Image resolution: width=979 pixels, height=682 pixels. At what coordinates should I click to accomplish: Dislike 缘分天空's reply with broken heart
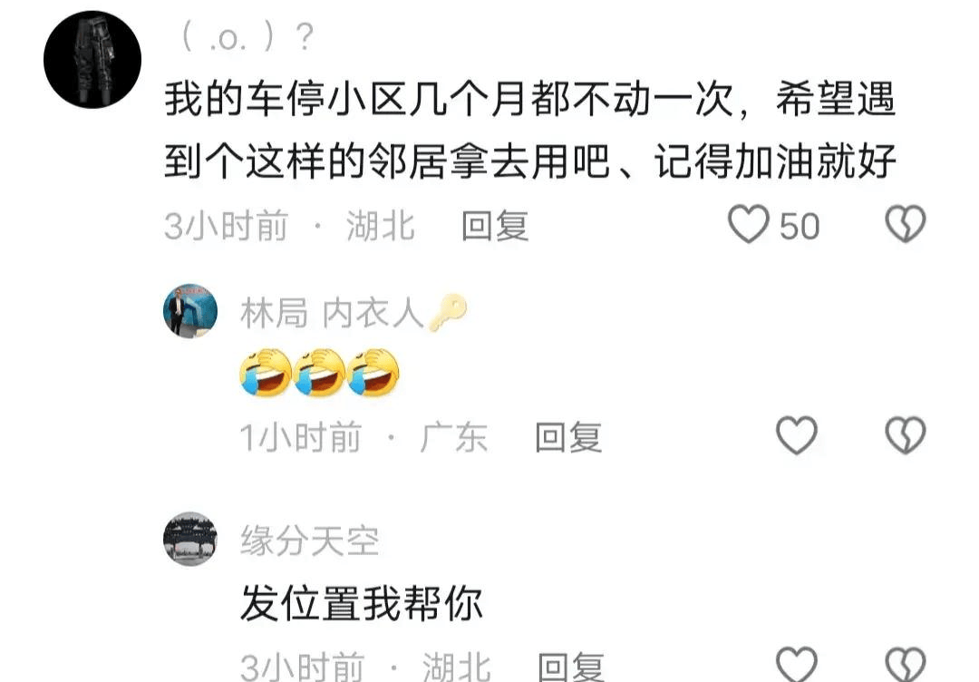[906, 665]
